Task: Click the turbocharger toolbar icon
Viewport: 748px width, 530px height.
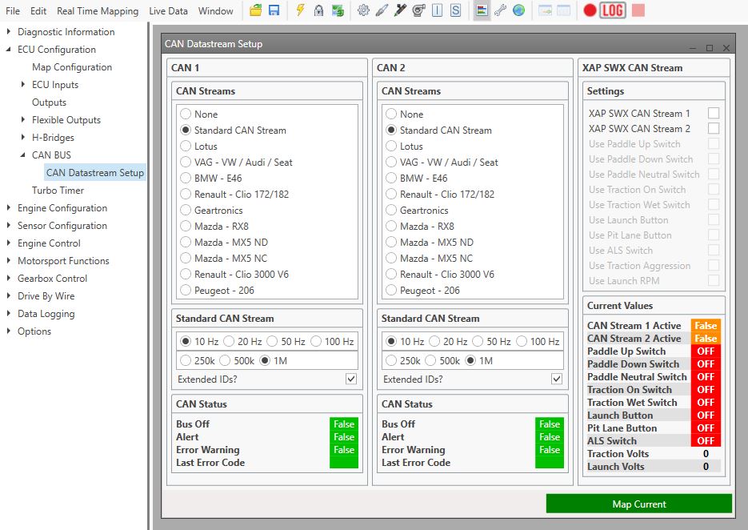Action: tap(418, 10)
